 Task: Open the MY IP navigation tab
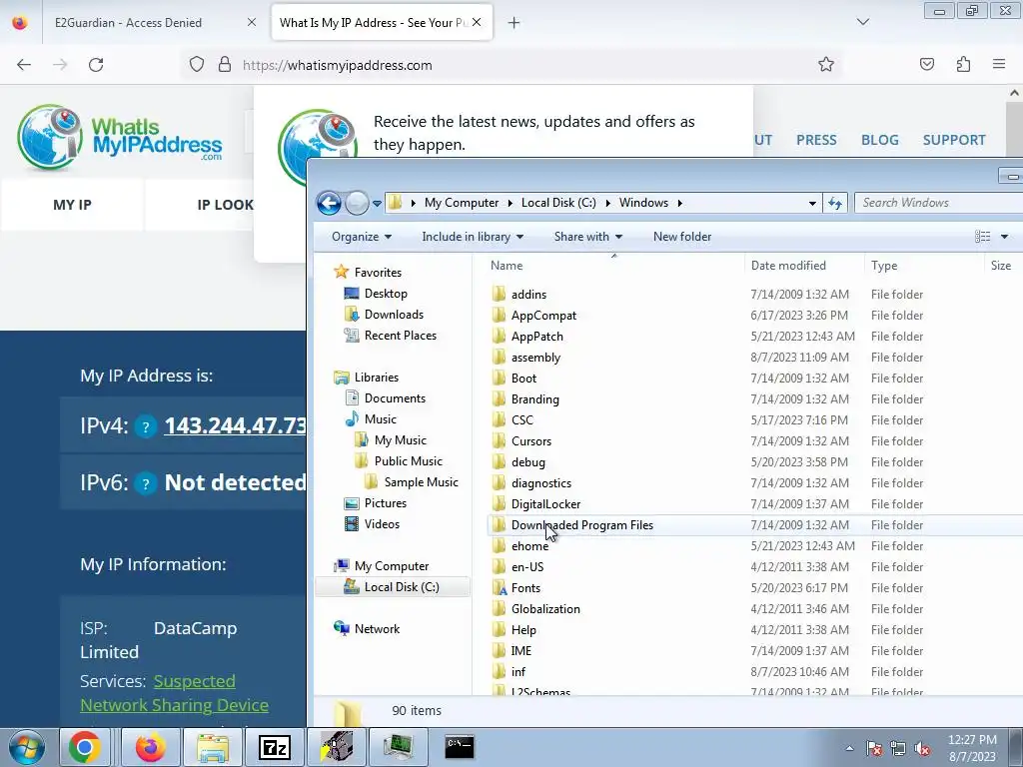coord(72,205)
